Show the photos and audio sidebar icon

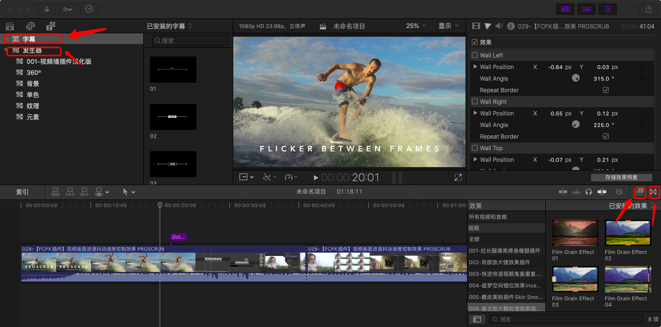[30, 26]
